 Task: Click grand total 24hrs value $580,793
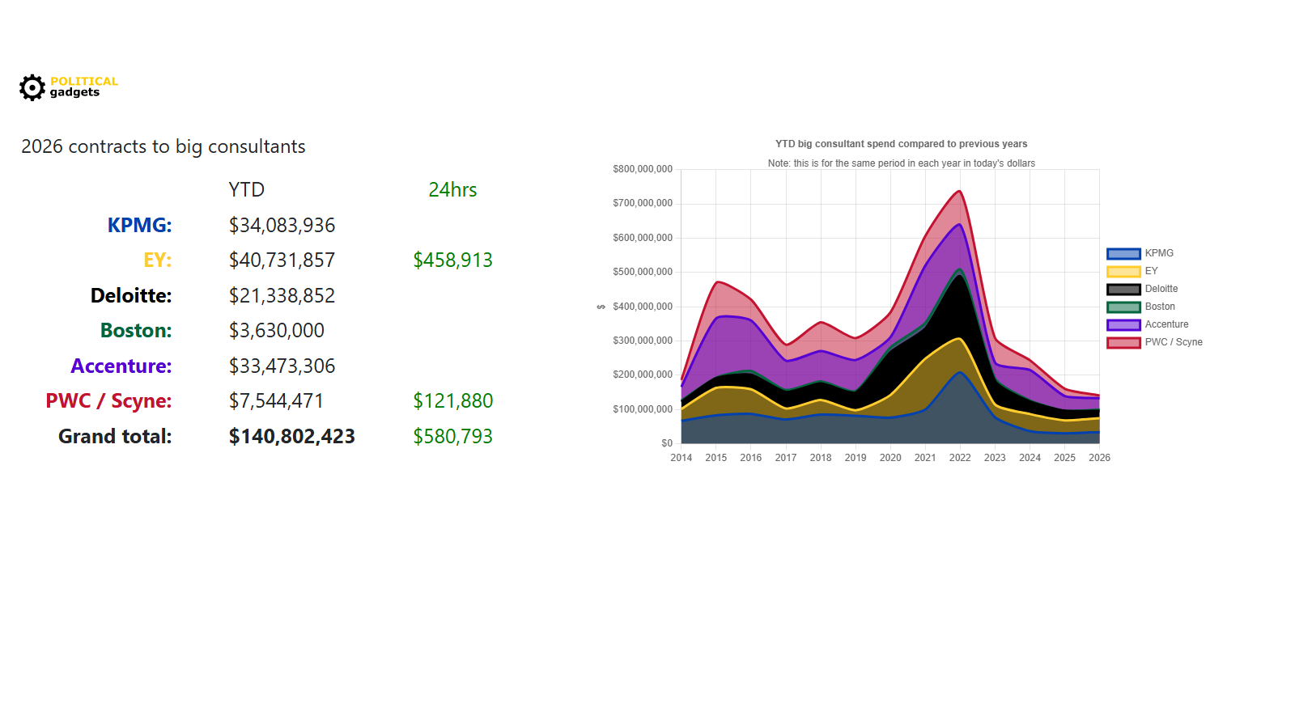[x=452, y=436]
